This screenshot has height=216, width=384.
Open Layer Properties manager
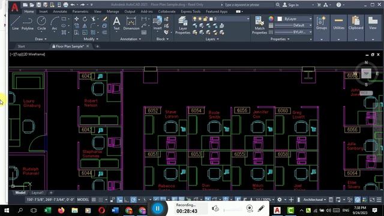(x=182, y=25)
